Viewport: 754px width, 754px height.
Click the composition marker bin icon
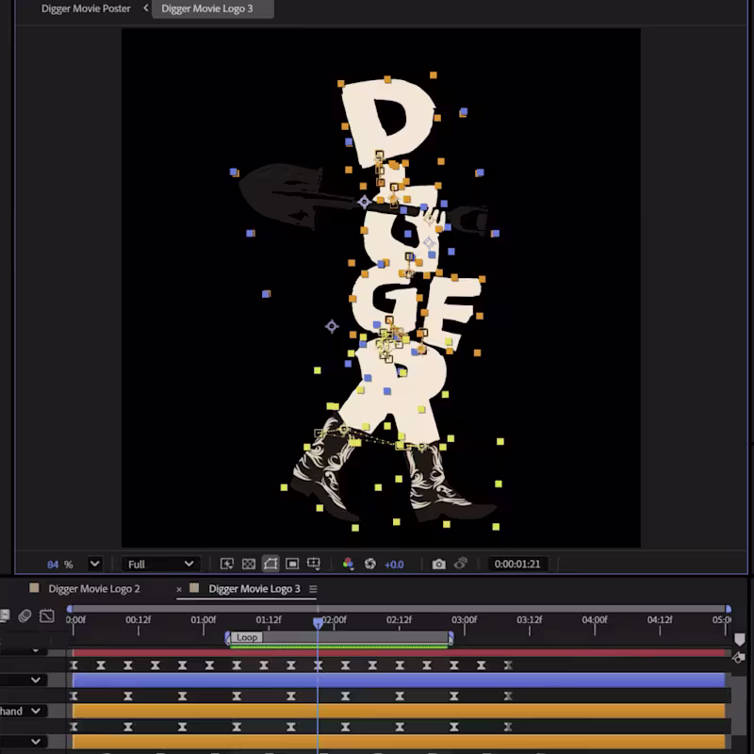[740, 639]
